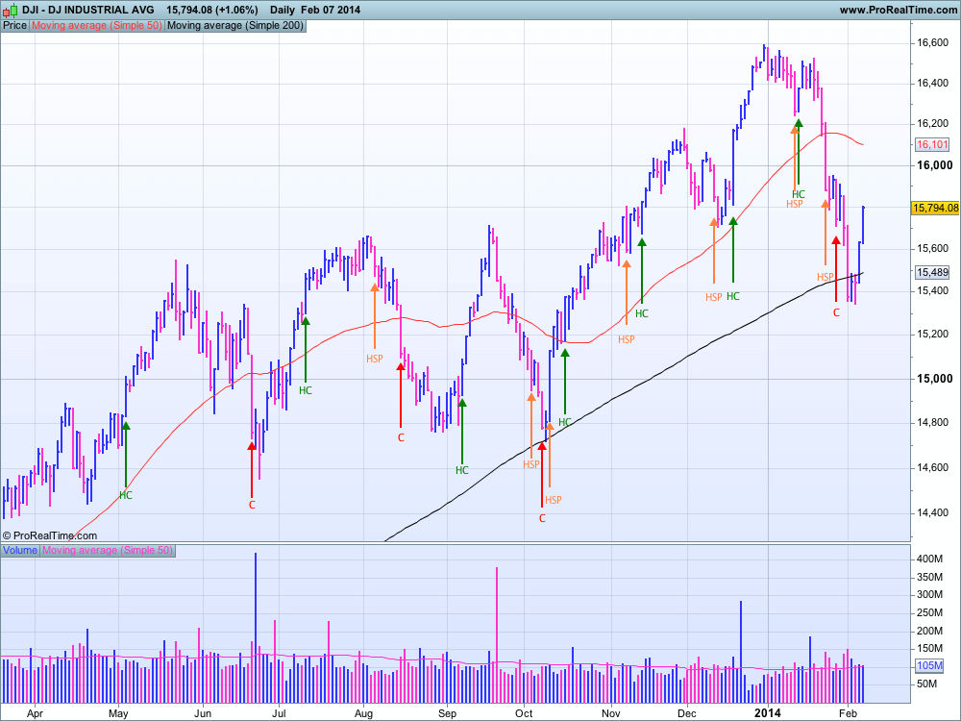Click the 50M volume axis label
Image resolution: width=961 pixels, height=721 pixels.
point(926,684)
